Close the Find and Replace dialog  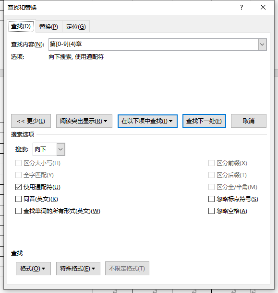[x=263, y=7]
